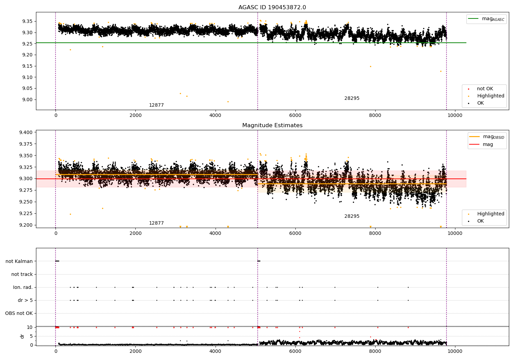Click the '10000' x-axis tick under the dr plot
Image resolution: width=514 pixels, height=359 pixels.
pos(455,351)
